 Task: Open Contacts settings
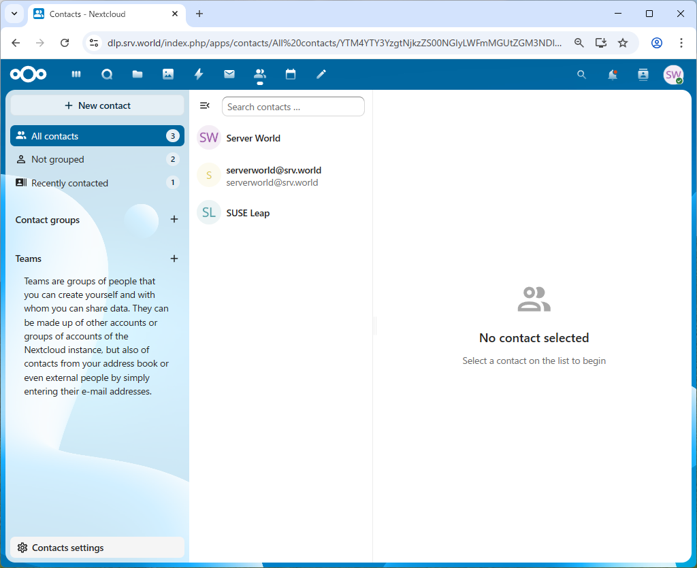click(x=97, y=548)
